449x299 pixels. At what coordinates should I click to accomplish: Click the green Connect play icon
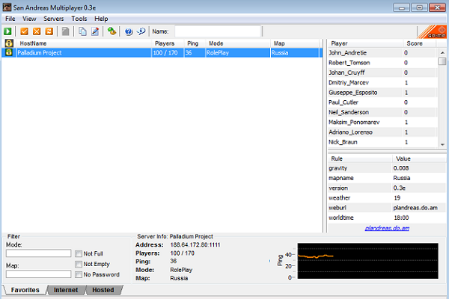coord(7,31)
